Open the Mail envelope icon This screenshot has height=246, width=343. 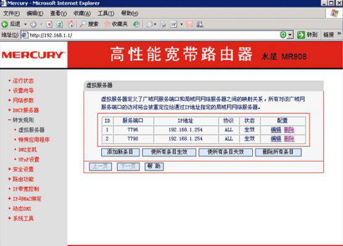pyautogui.click(x=150, y=24)
